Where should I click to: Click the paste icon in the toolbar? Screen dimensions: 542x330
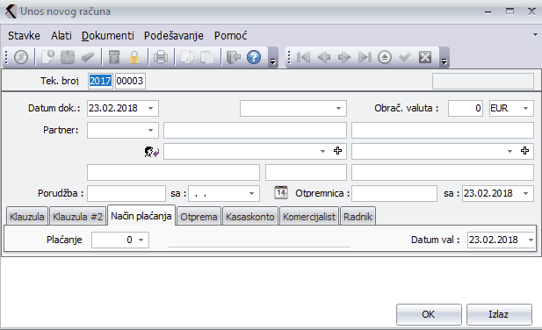click(207, 57)
